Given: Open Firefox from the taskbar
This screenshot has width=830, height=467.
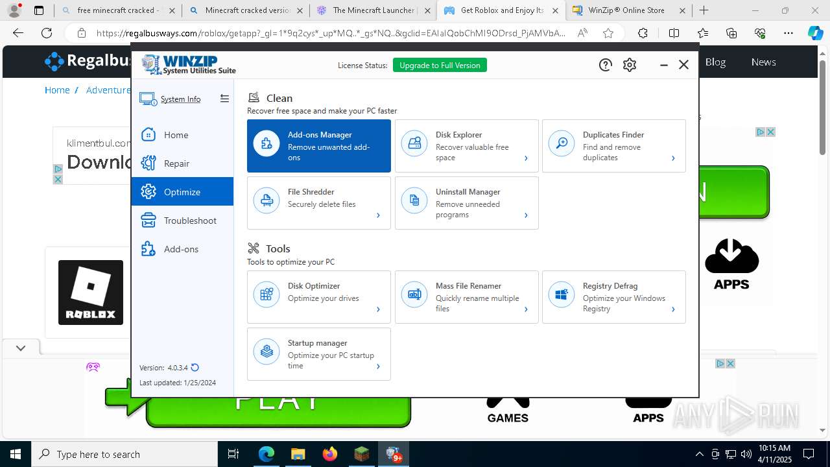Looking at the screenshot, I should coord(330,454).
